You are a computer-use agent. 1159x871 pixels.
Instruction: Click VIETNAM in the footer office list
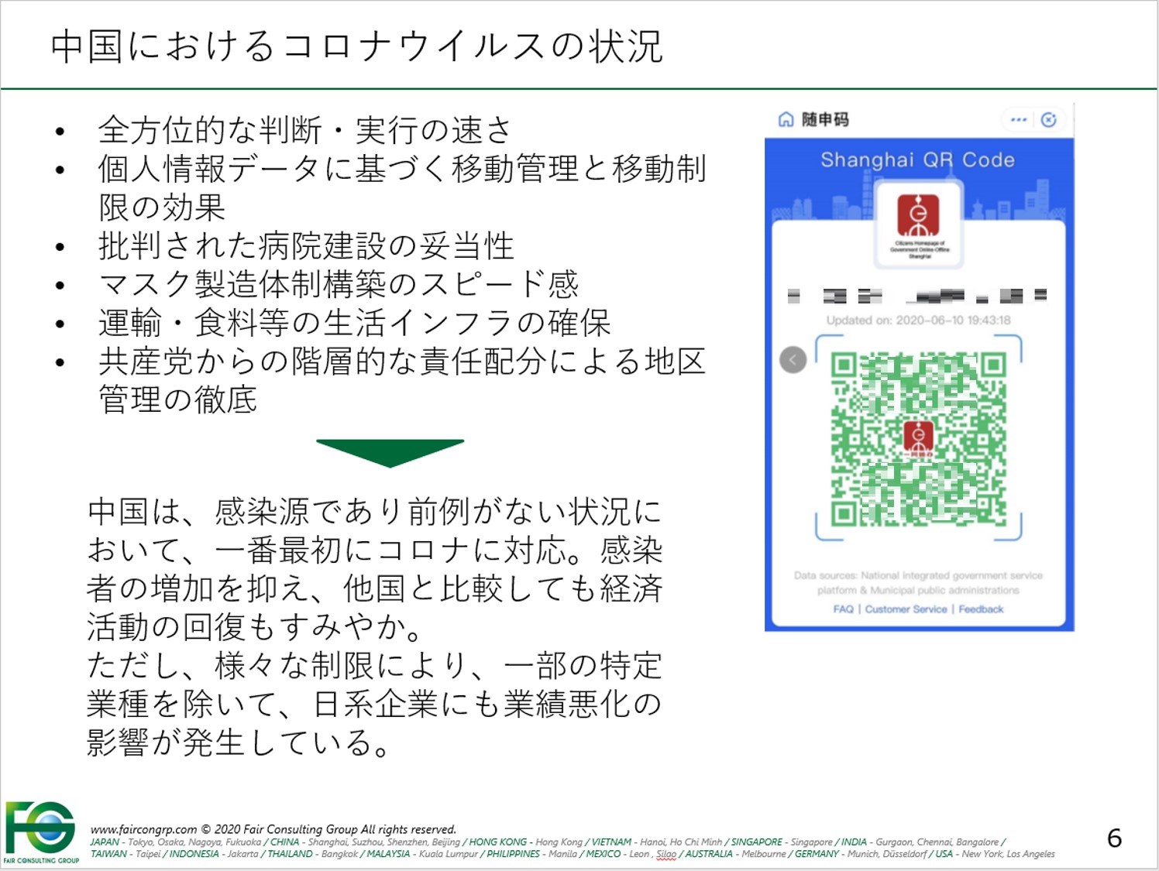pos(611,842)
